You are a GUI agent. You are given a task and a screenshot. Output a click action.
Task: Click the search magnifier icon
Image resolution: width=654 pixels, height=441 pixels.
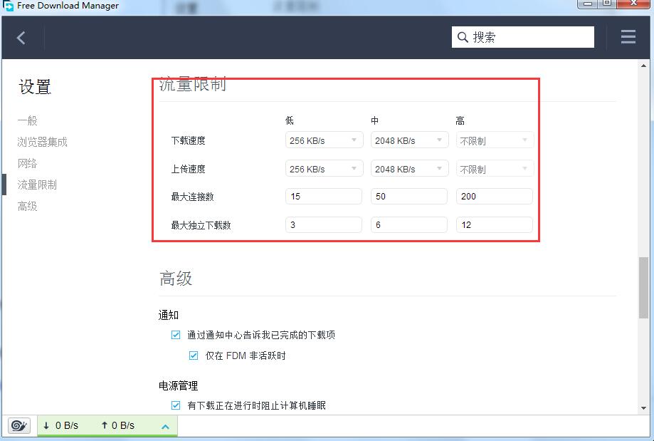(463, 36)
